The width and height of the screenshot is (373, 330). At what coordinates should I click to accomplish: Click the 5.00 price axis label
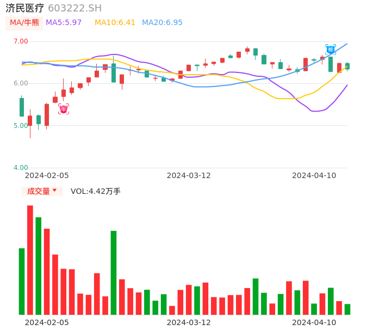point(21,126)
